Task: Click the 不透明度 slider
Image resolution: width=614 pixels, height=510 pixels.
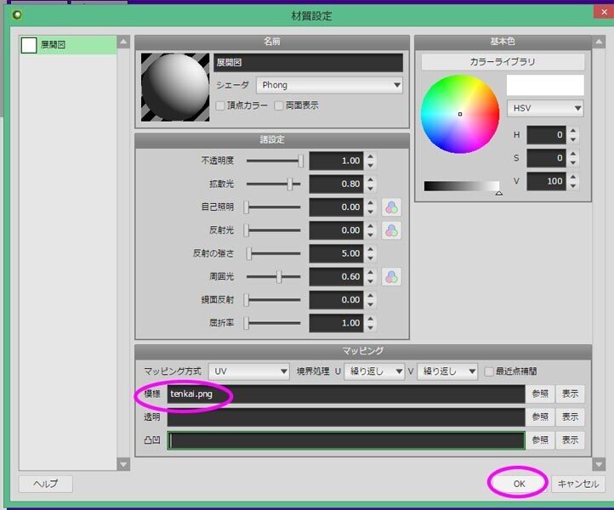Action: pos(274,161)
